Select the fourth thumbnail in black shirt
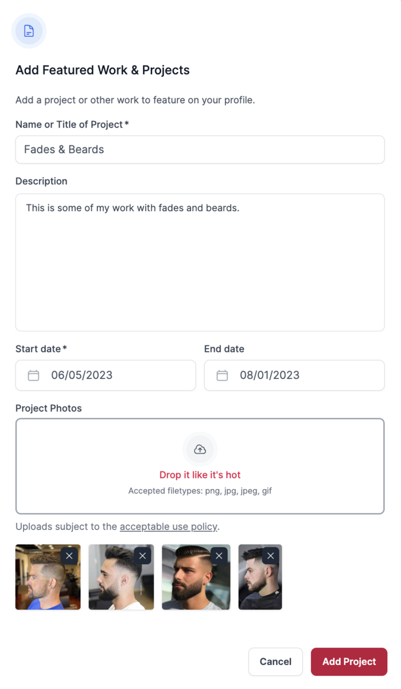 [x=260, y=577]
